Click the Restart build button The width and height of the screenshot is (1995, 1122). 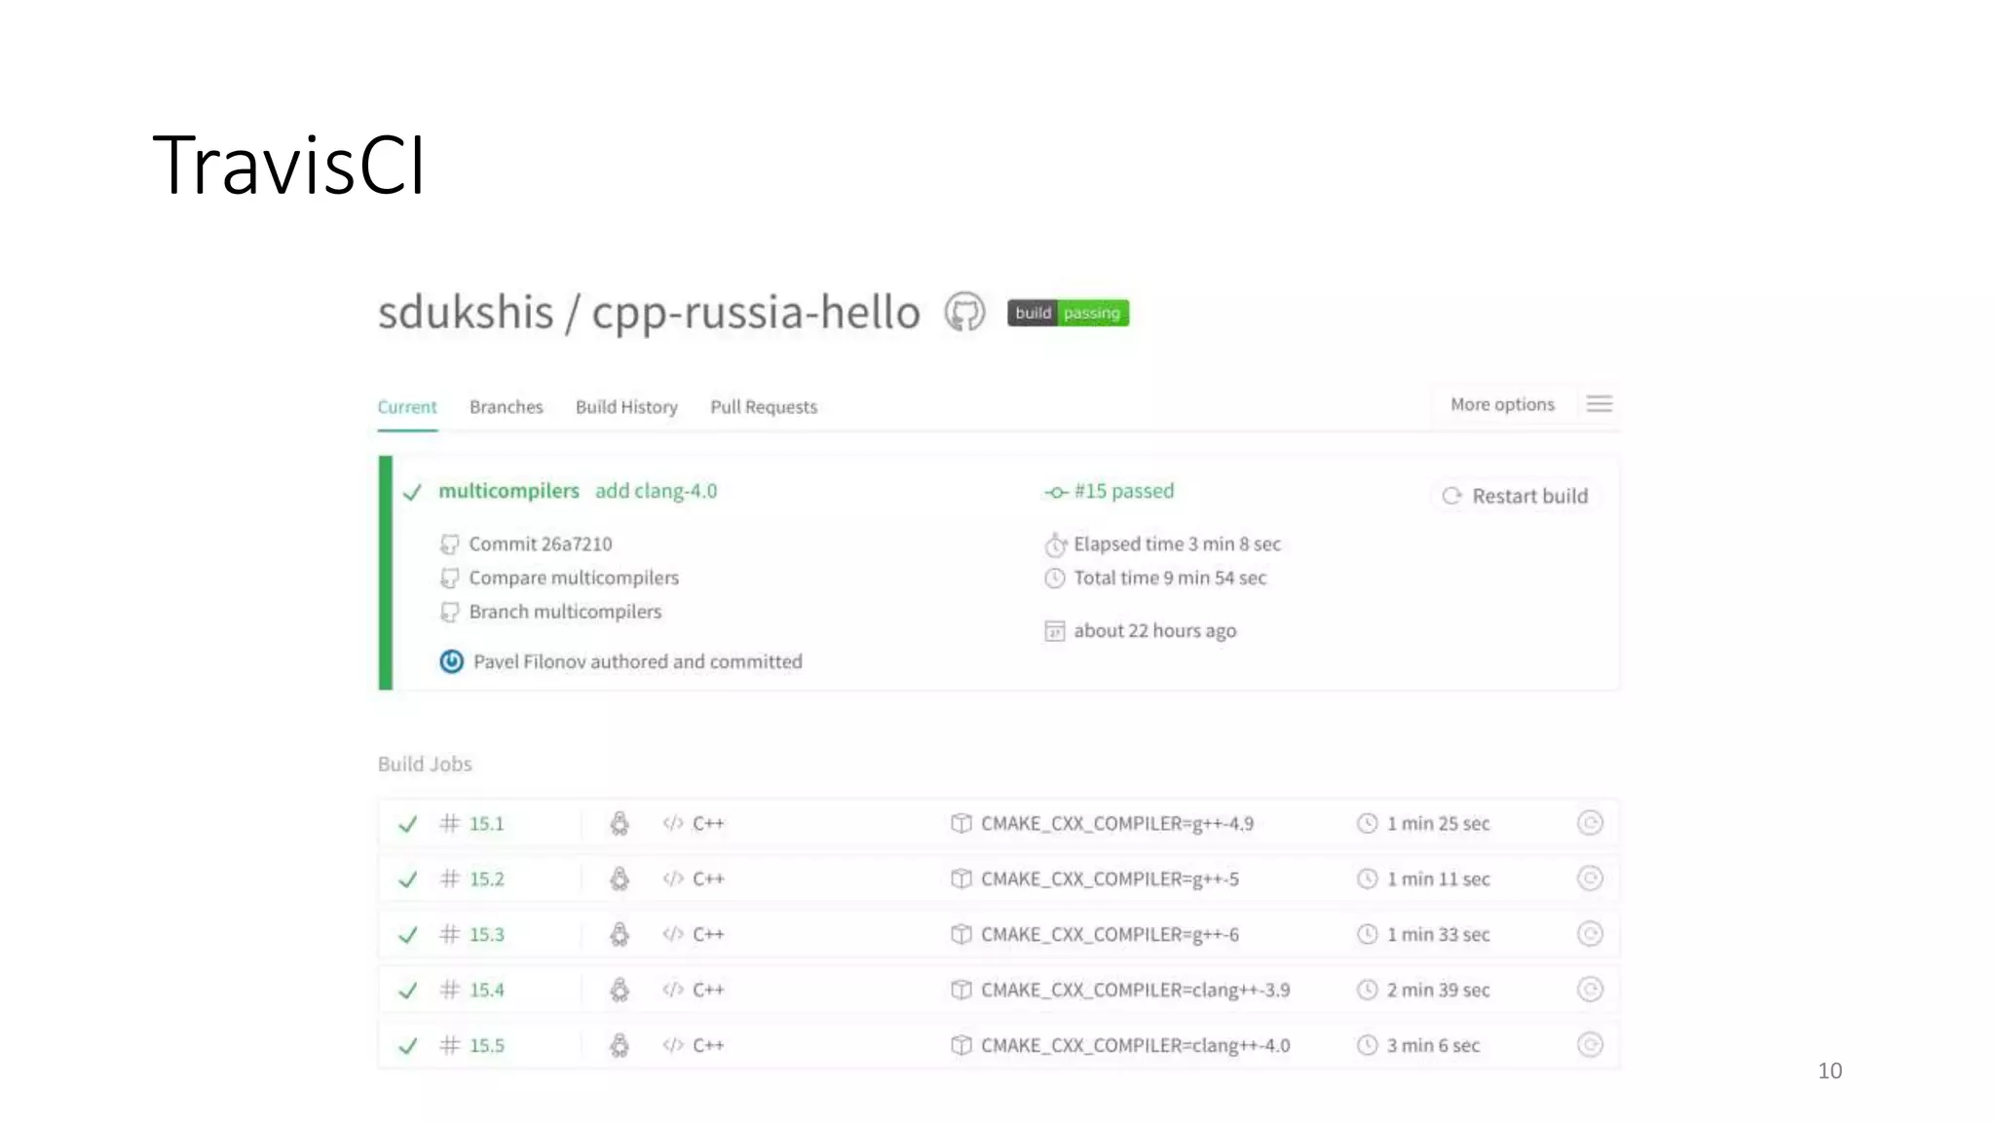[x=1515, y=496]
